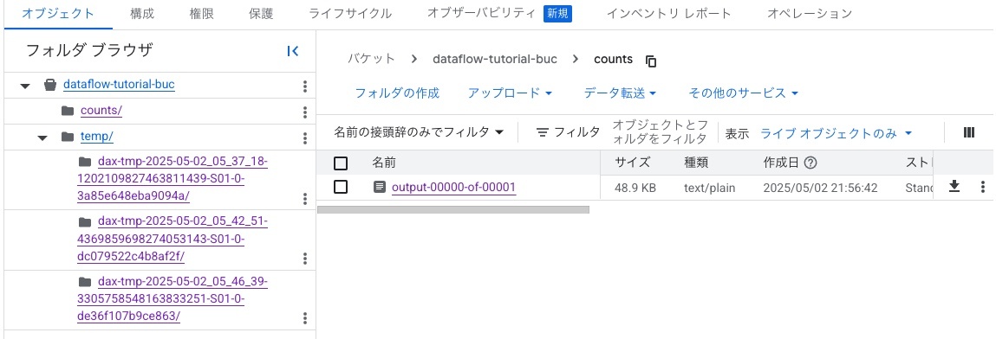Viewport: 996px width, 339px height.
Task: Collapse the folder browser panel
Action: (x=293, y=52)
